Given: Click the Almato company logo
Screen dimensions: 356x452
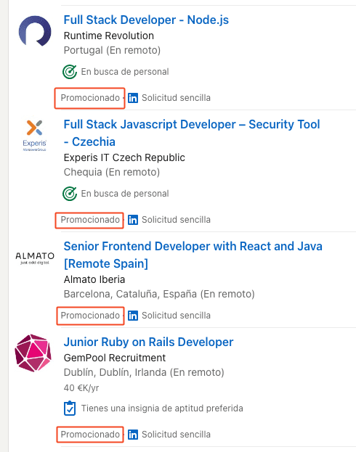Looking at the screenshot, I should [x=35, y=258].
